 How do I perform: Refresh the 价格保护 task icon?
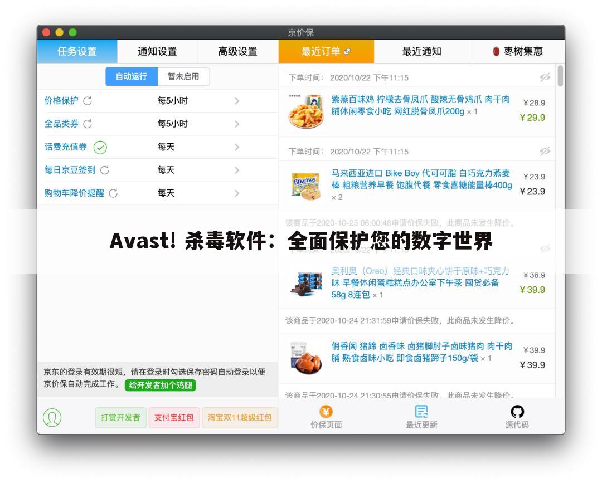(88, 101)
